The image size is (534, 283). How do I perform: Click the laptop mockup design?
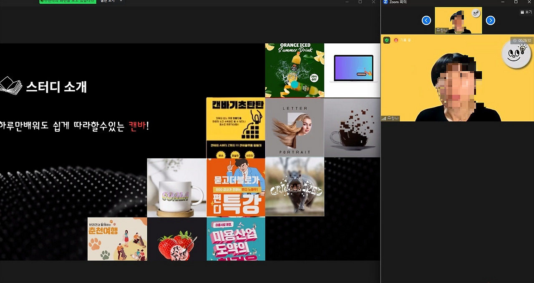352,70
